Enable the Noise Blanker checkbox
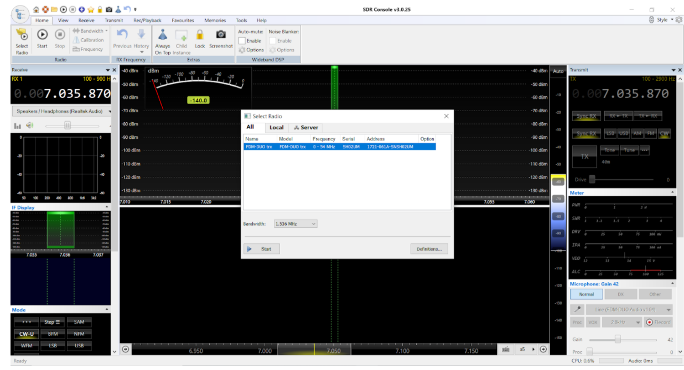This screenshot has width=684, height=370. [272, 41]
